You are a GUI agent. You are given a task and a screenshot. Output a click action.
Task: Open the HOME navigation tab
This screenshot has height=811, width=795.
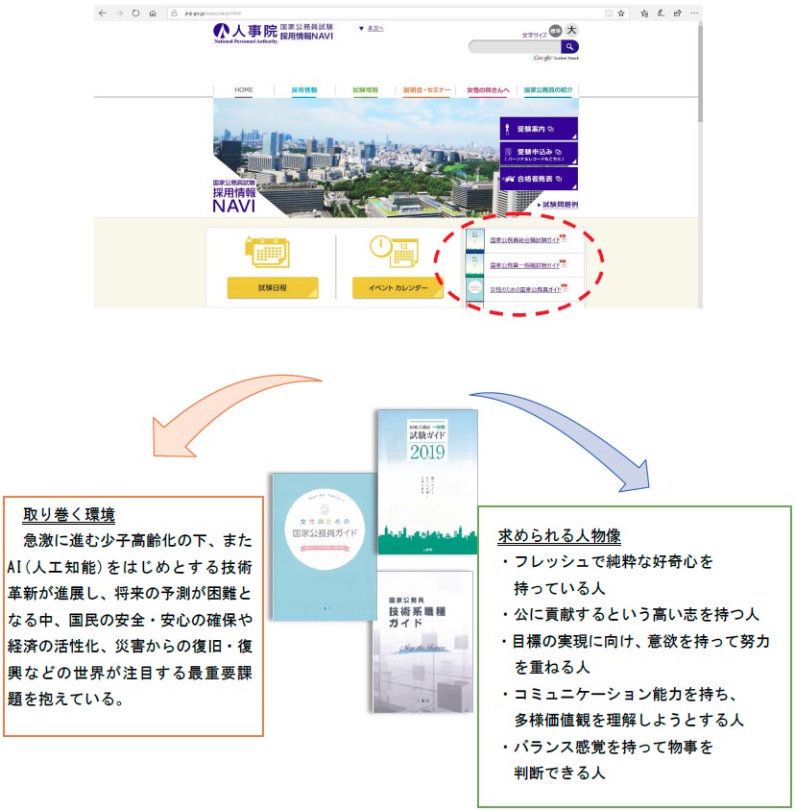point(244,90)
